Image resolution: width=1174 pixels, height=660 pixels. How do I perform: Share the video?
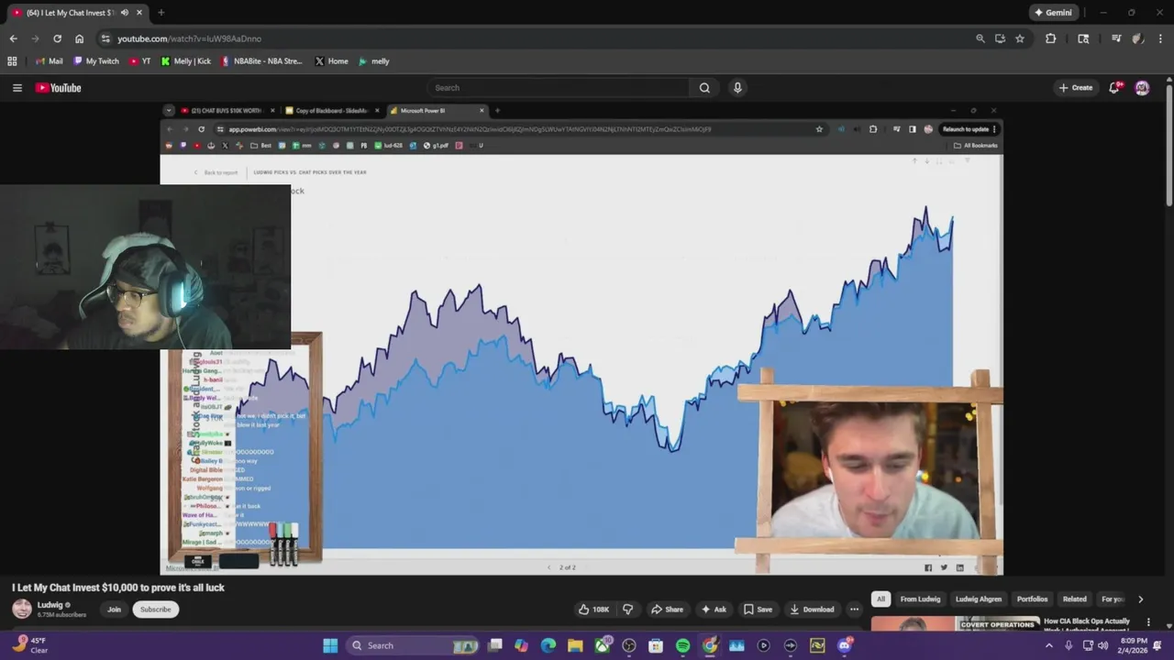667,609
